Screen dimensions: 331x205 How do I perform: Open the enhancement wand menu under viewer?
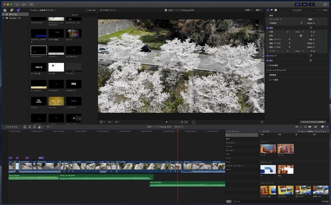tap(110, 122)
